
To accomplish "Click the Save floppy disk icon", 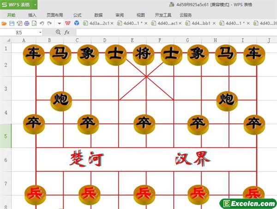I will coord(12,23).
